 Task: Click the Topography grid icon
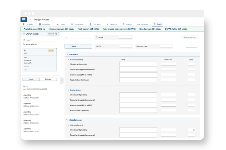click(x=72, y=24)
